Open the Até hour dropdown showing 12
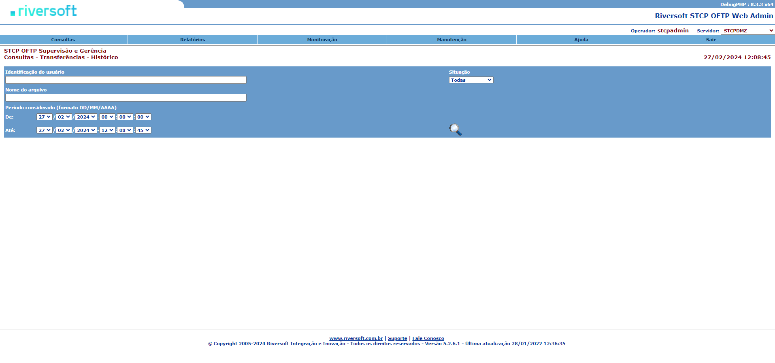The image size is (775, 363). tap(107, 130)
